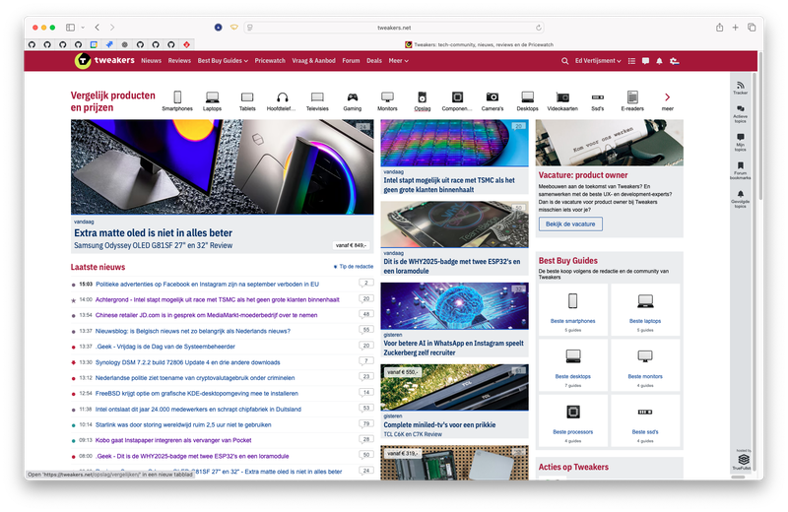Reload the page in the address bar
The width and height of the screenshot is (788, 512).
pos(538,28)
